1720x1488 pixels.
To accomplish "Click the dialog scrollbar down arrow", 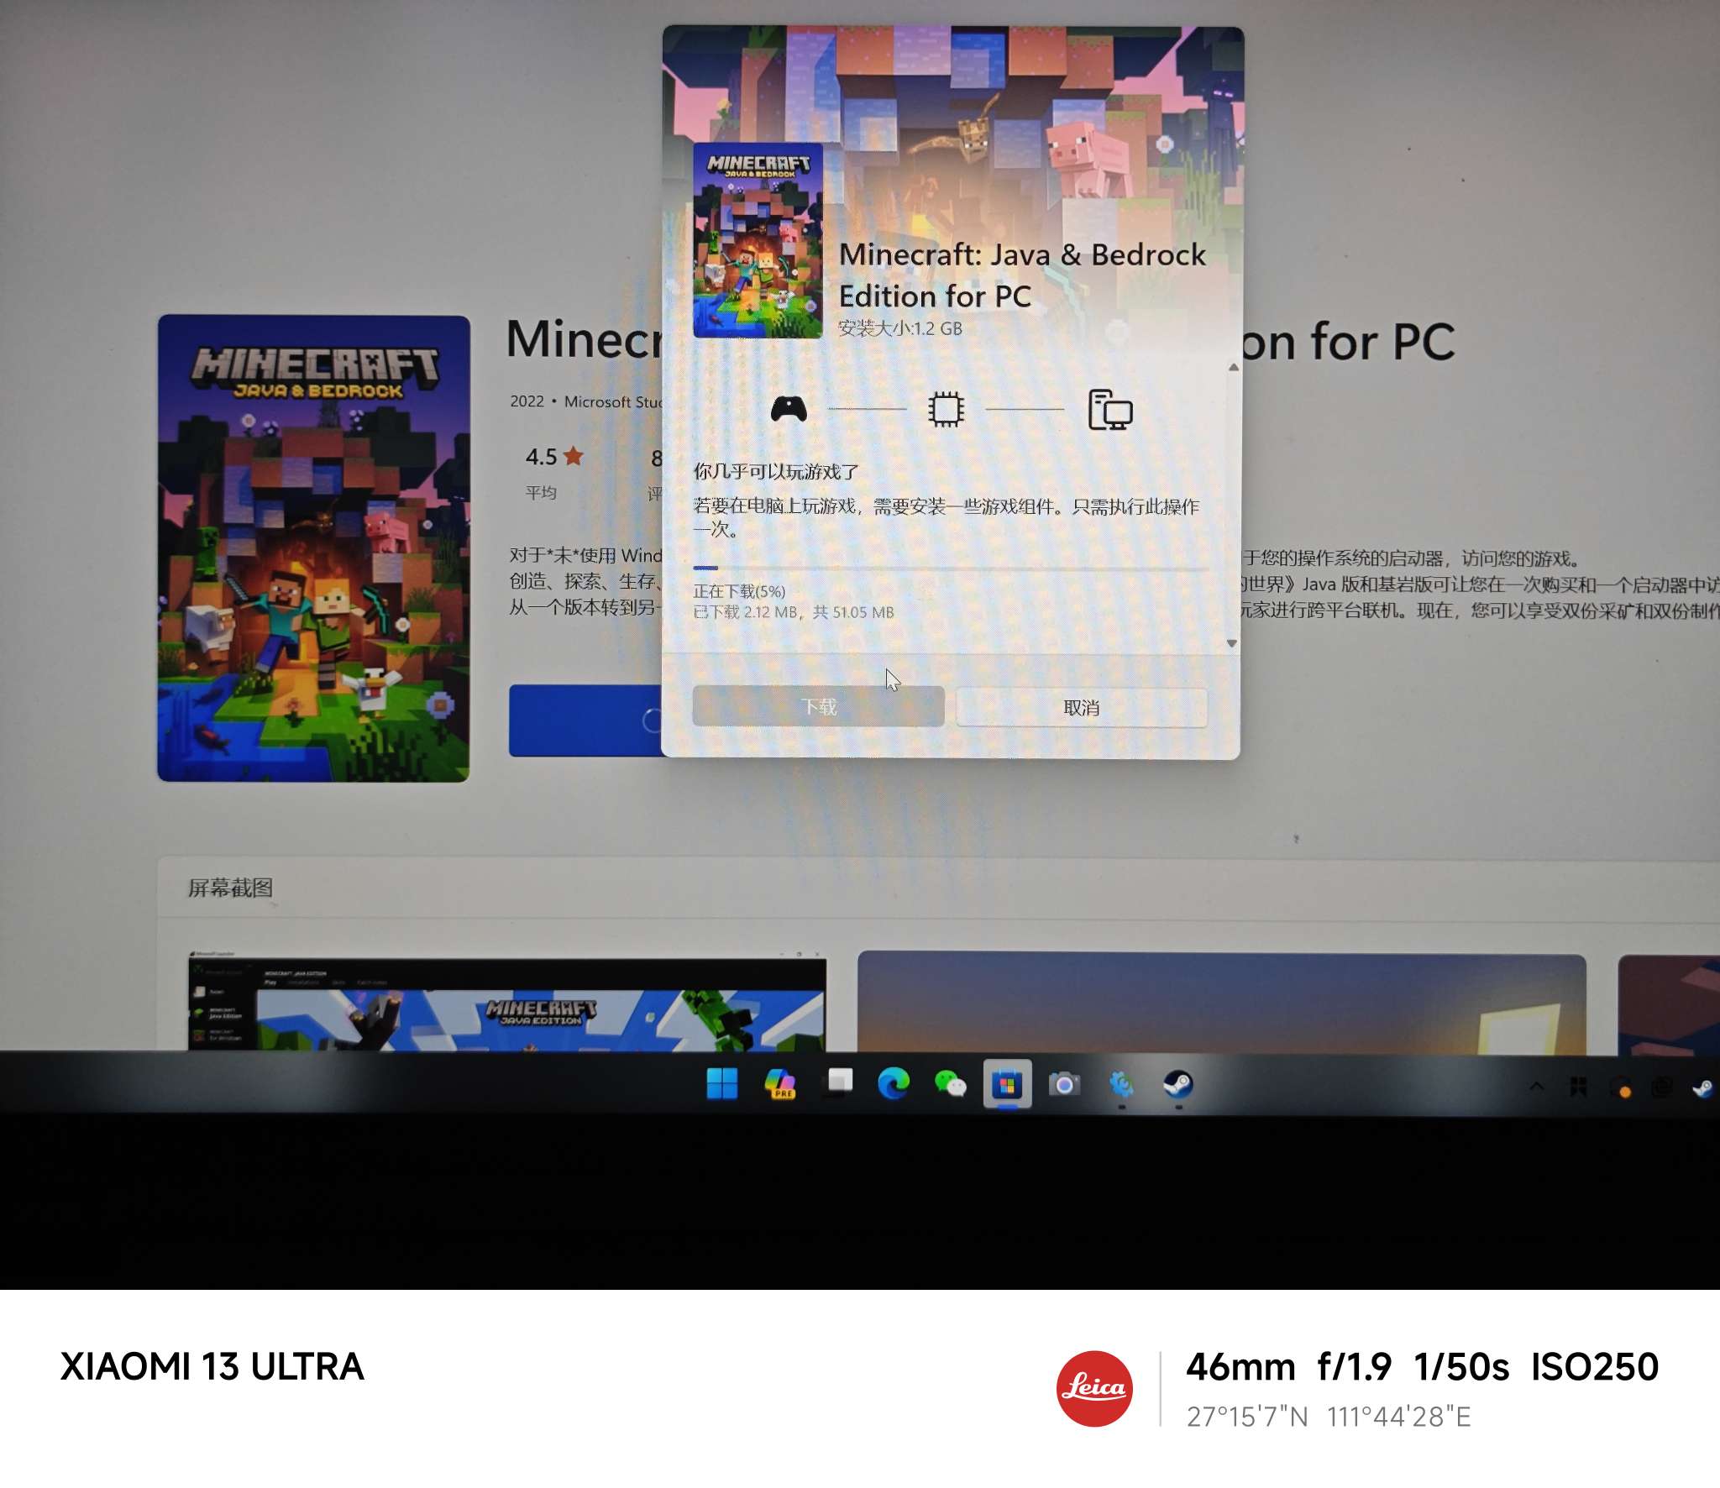I will tap(1232, 643).
